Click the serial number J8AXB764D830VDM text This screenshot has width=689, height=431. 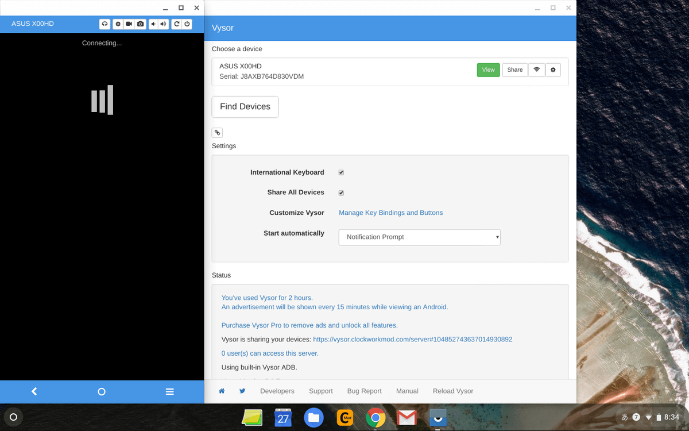coord(261,76)
